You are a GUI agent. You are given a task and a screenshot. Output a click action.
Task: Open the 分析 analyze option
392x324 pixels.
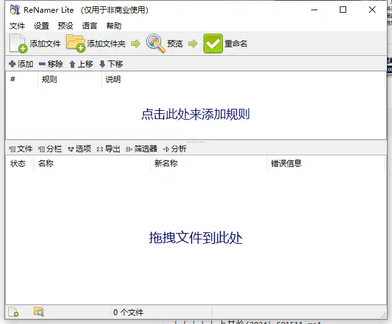(175, 149)
